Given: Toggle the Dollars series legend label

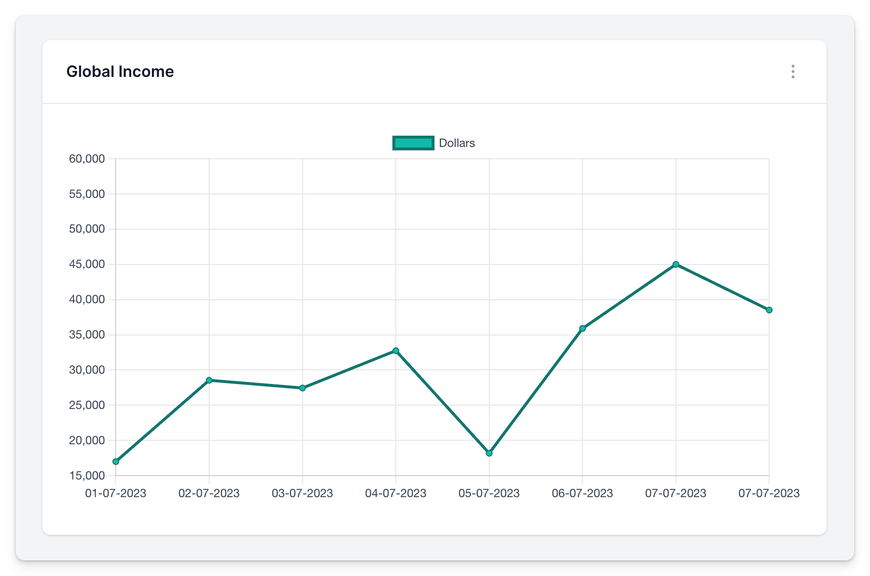Looking at the screenshot, I should pyautogui.click(x=457, y=143).
